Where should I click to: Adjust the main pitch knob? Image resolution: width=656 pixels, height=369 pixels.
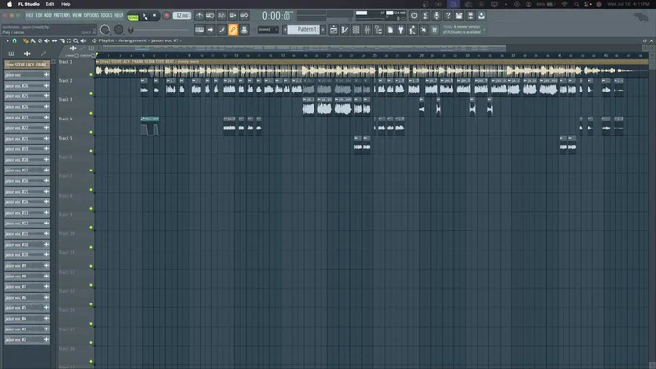pos(119,29)
